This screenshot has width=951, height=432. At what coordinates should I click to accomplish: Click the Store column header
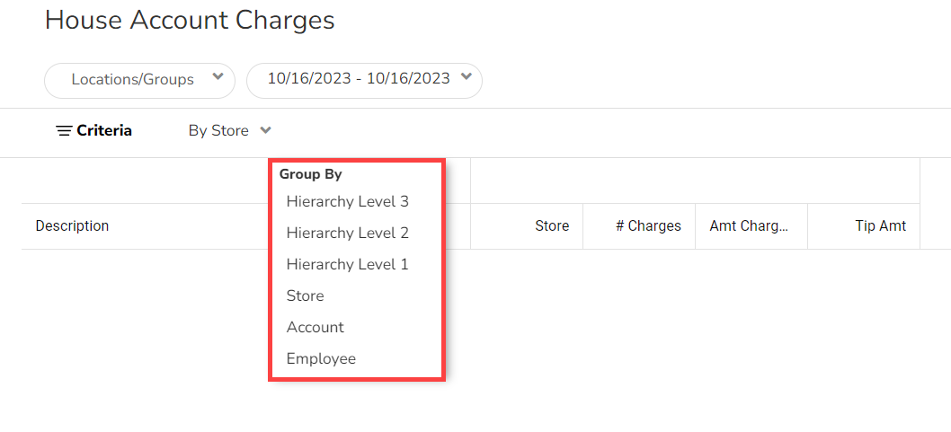click(x=551, y=226)
